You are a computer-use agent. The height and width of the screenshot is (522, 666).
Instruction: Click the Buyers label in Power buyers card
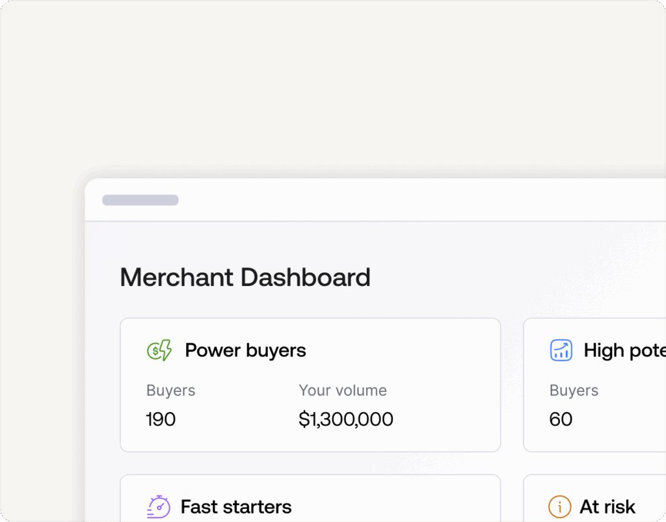click(170, 391)
